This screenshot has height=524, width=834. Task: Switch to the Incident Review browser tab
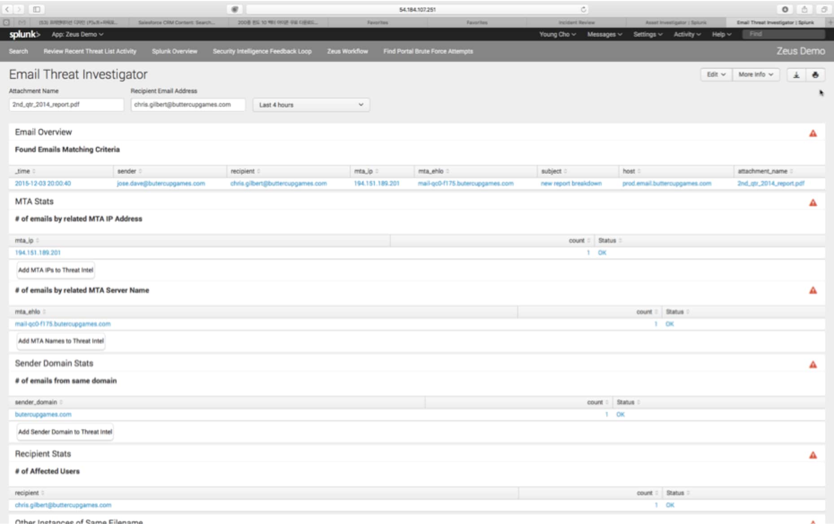577,22
